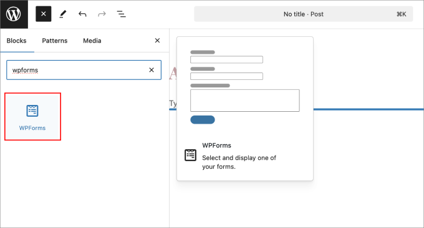Insert the WPForms block
Image resolution: width=424 pixels, height=228 pixels.
click(x=32, y=117)
